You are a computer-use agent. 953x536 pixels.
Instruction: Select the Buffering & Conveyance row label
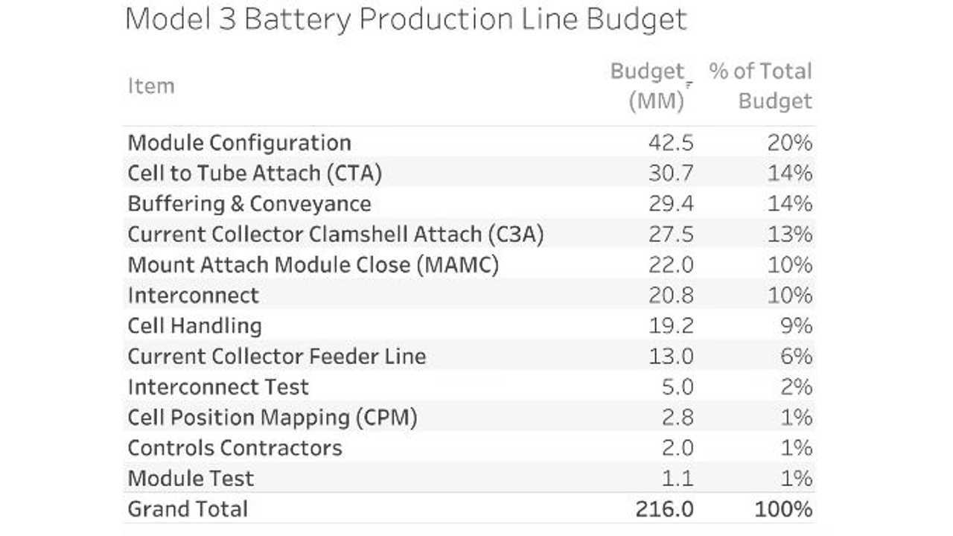click(249, 204)
